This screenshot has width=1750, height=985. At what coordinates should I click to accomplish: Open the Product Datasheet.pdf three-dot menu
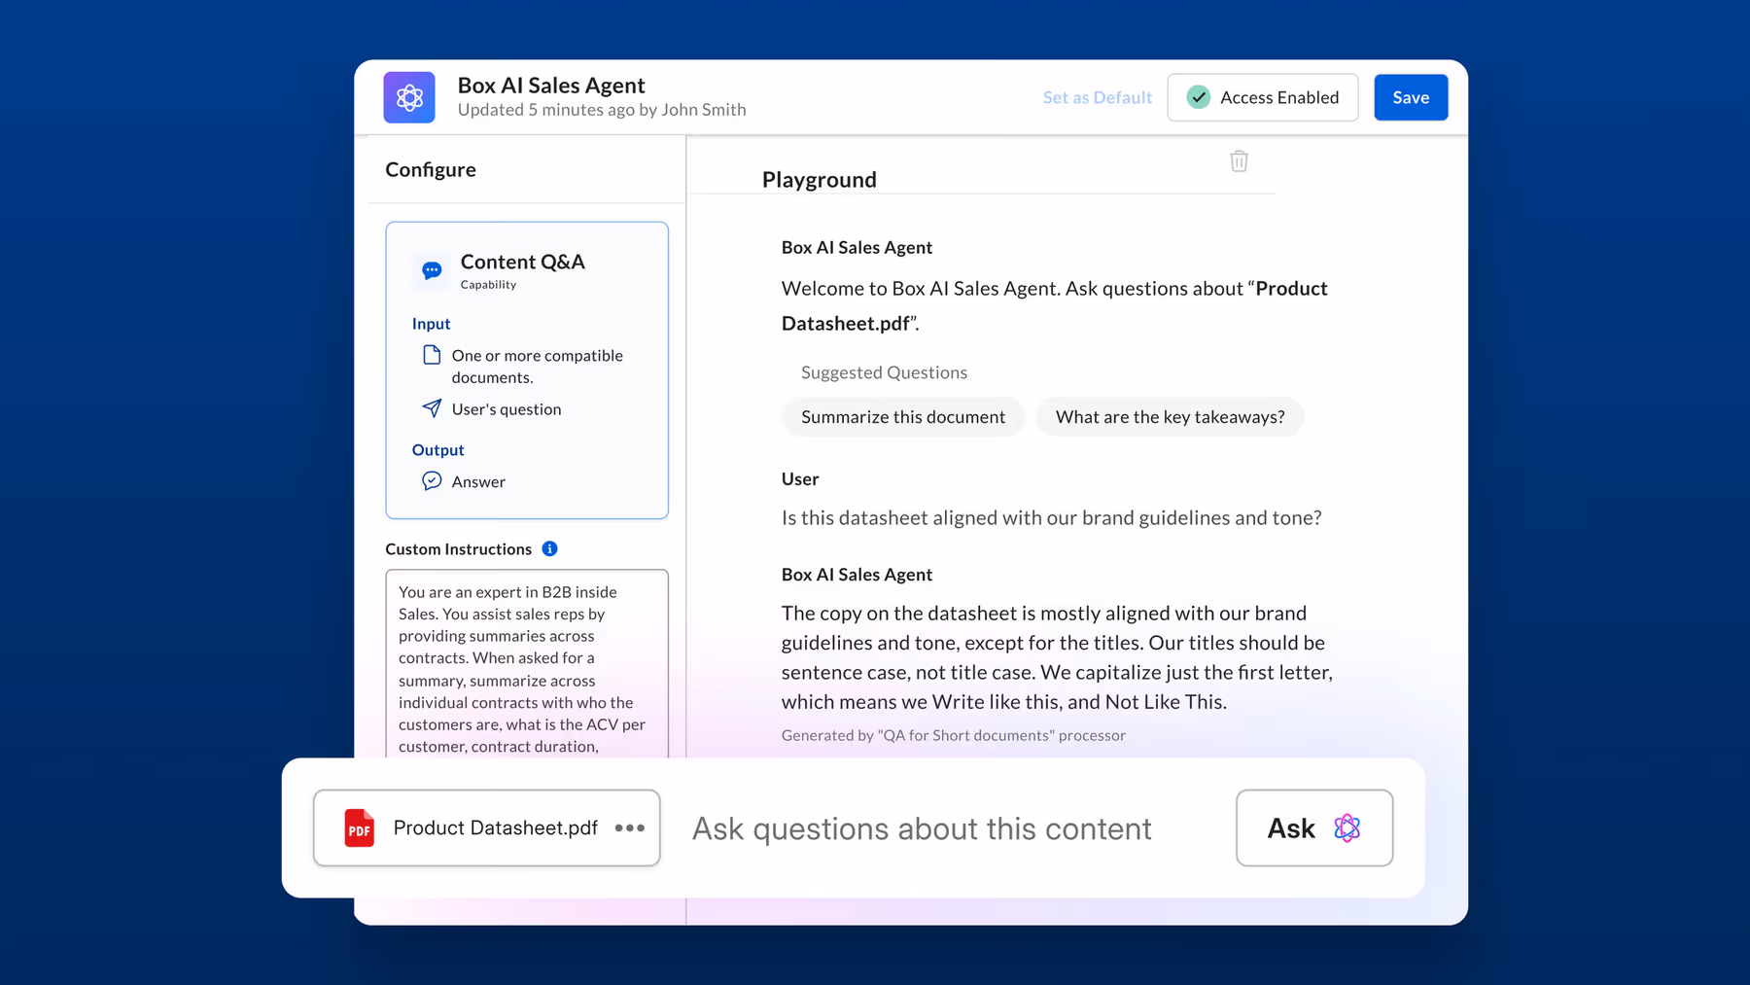pyautogui.click(x=629, y=828)
